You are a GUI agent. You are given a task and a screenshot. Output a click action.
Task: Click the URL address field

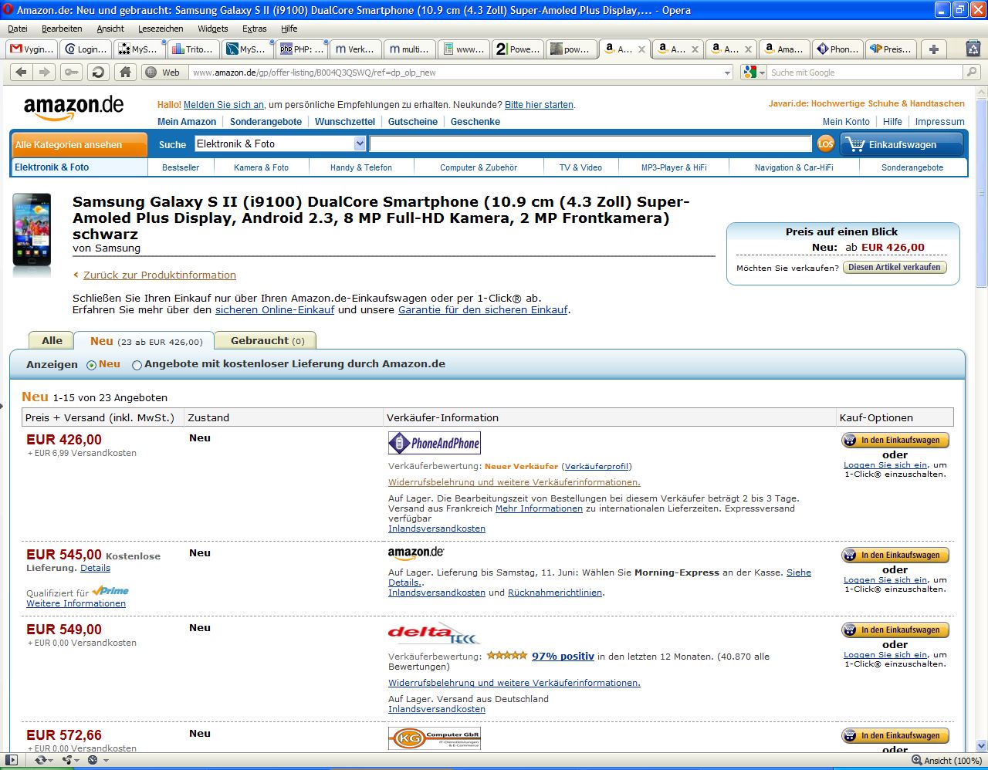pos(455,73)
